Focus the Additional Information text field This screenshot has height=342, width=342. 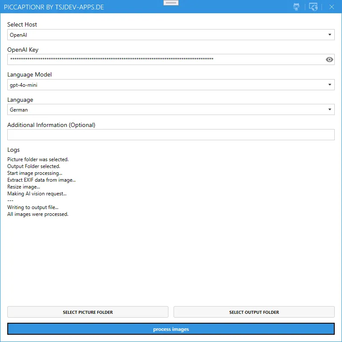(171, 135)
